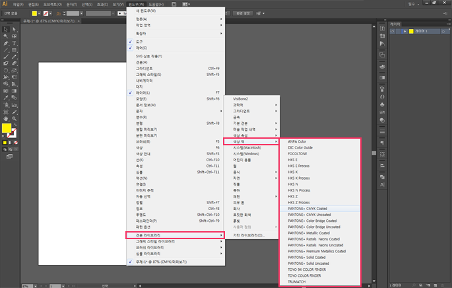
Task: Expand 레이어 1 disclosure triangle
Action: click(x=404, y=31)
